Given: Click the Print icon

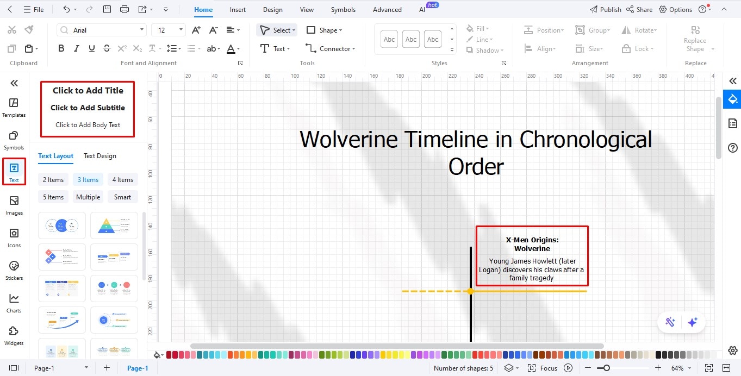Looking at the screenshot, I should [124, 9].
